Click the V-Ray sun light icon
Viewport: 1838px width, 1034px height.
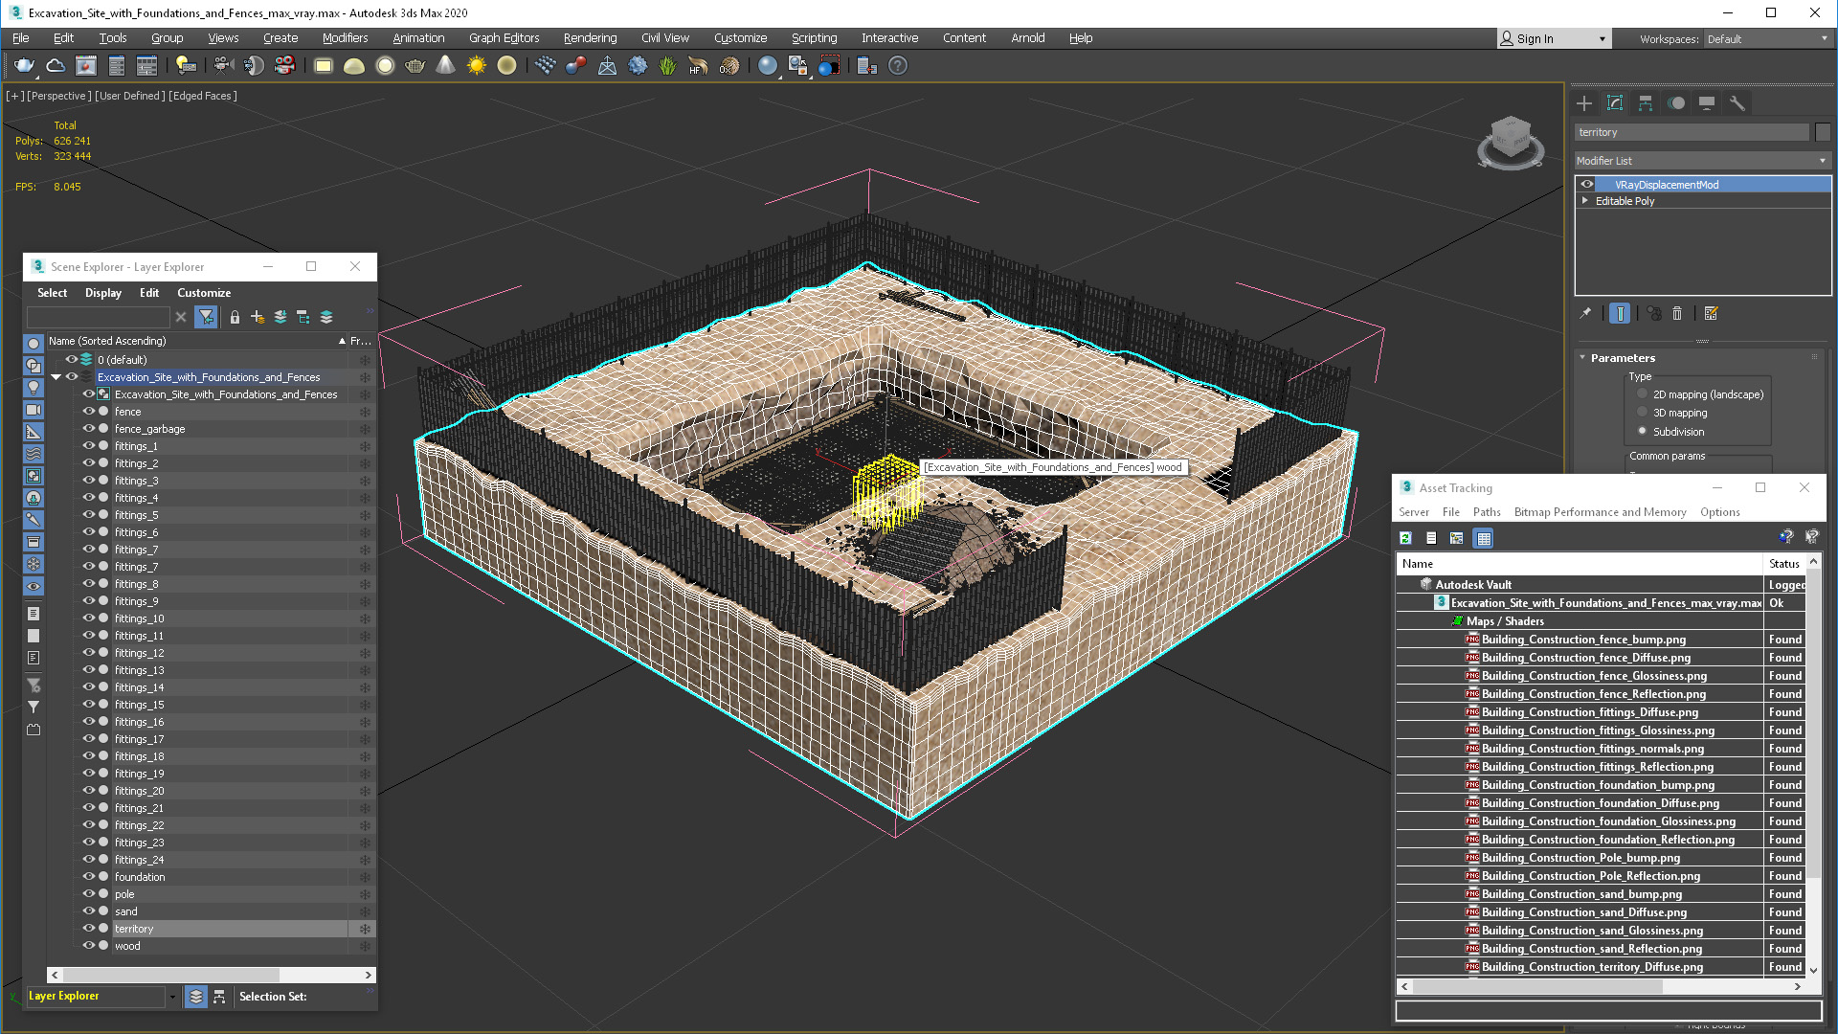[x=476, y=66]
